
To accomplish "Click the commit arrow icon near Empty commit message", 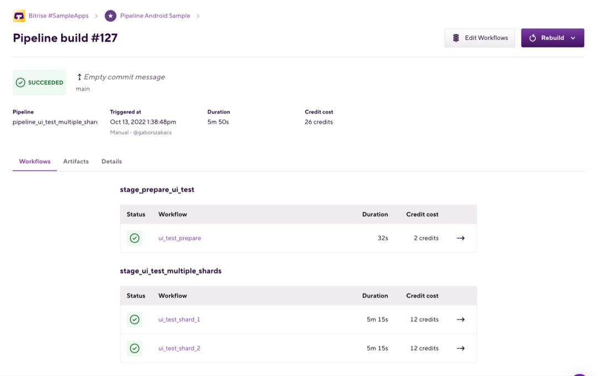I will coord(80,76).
